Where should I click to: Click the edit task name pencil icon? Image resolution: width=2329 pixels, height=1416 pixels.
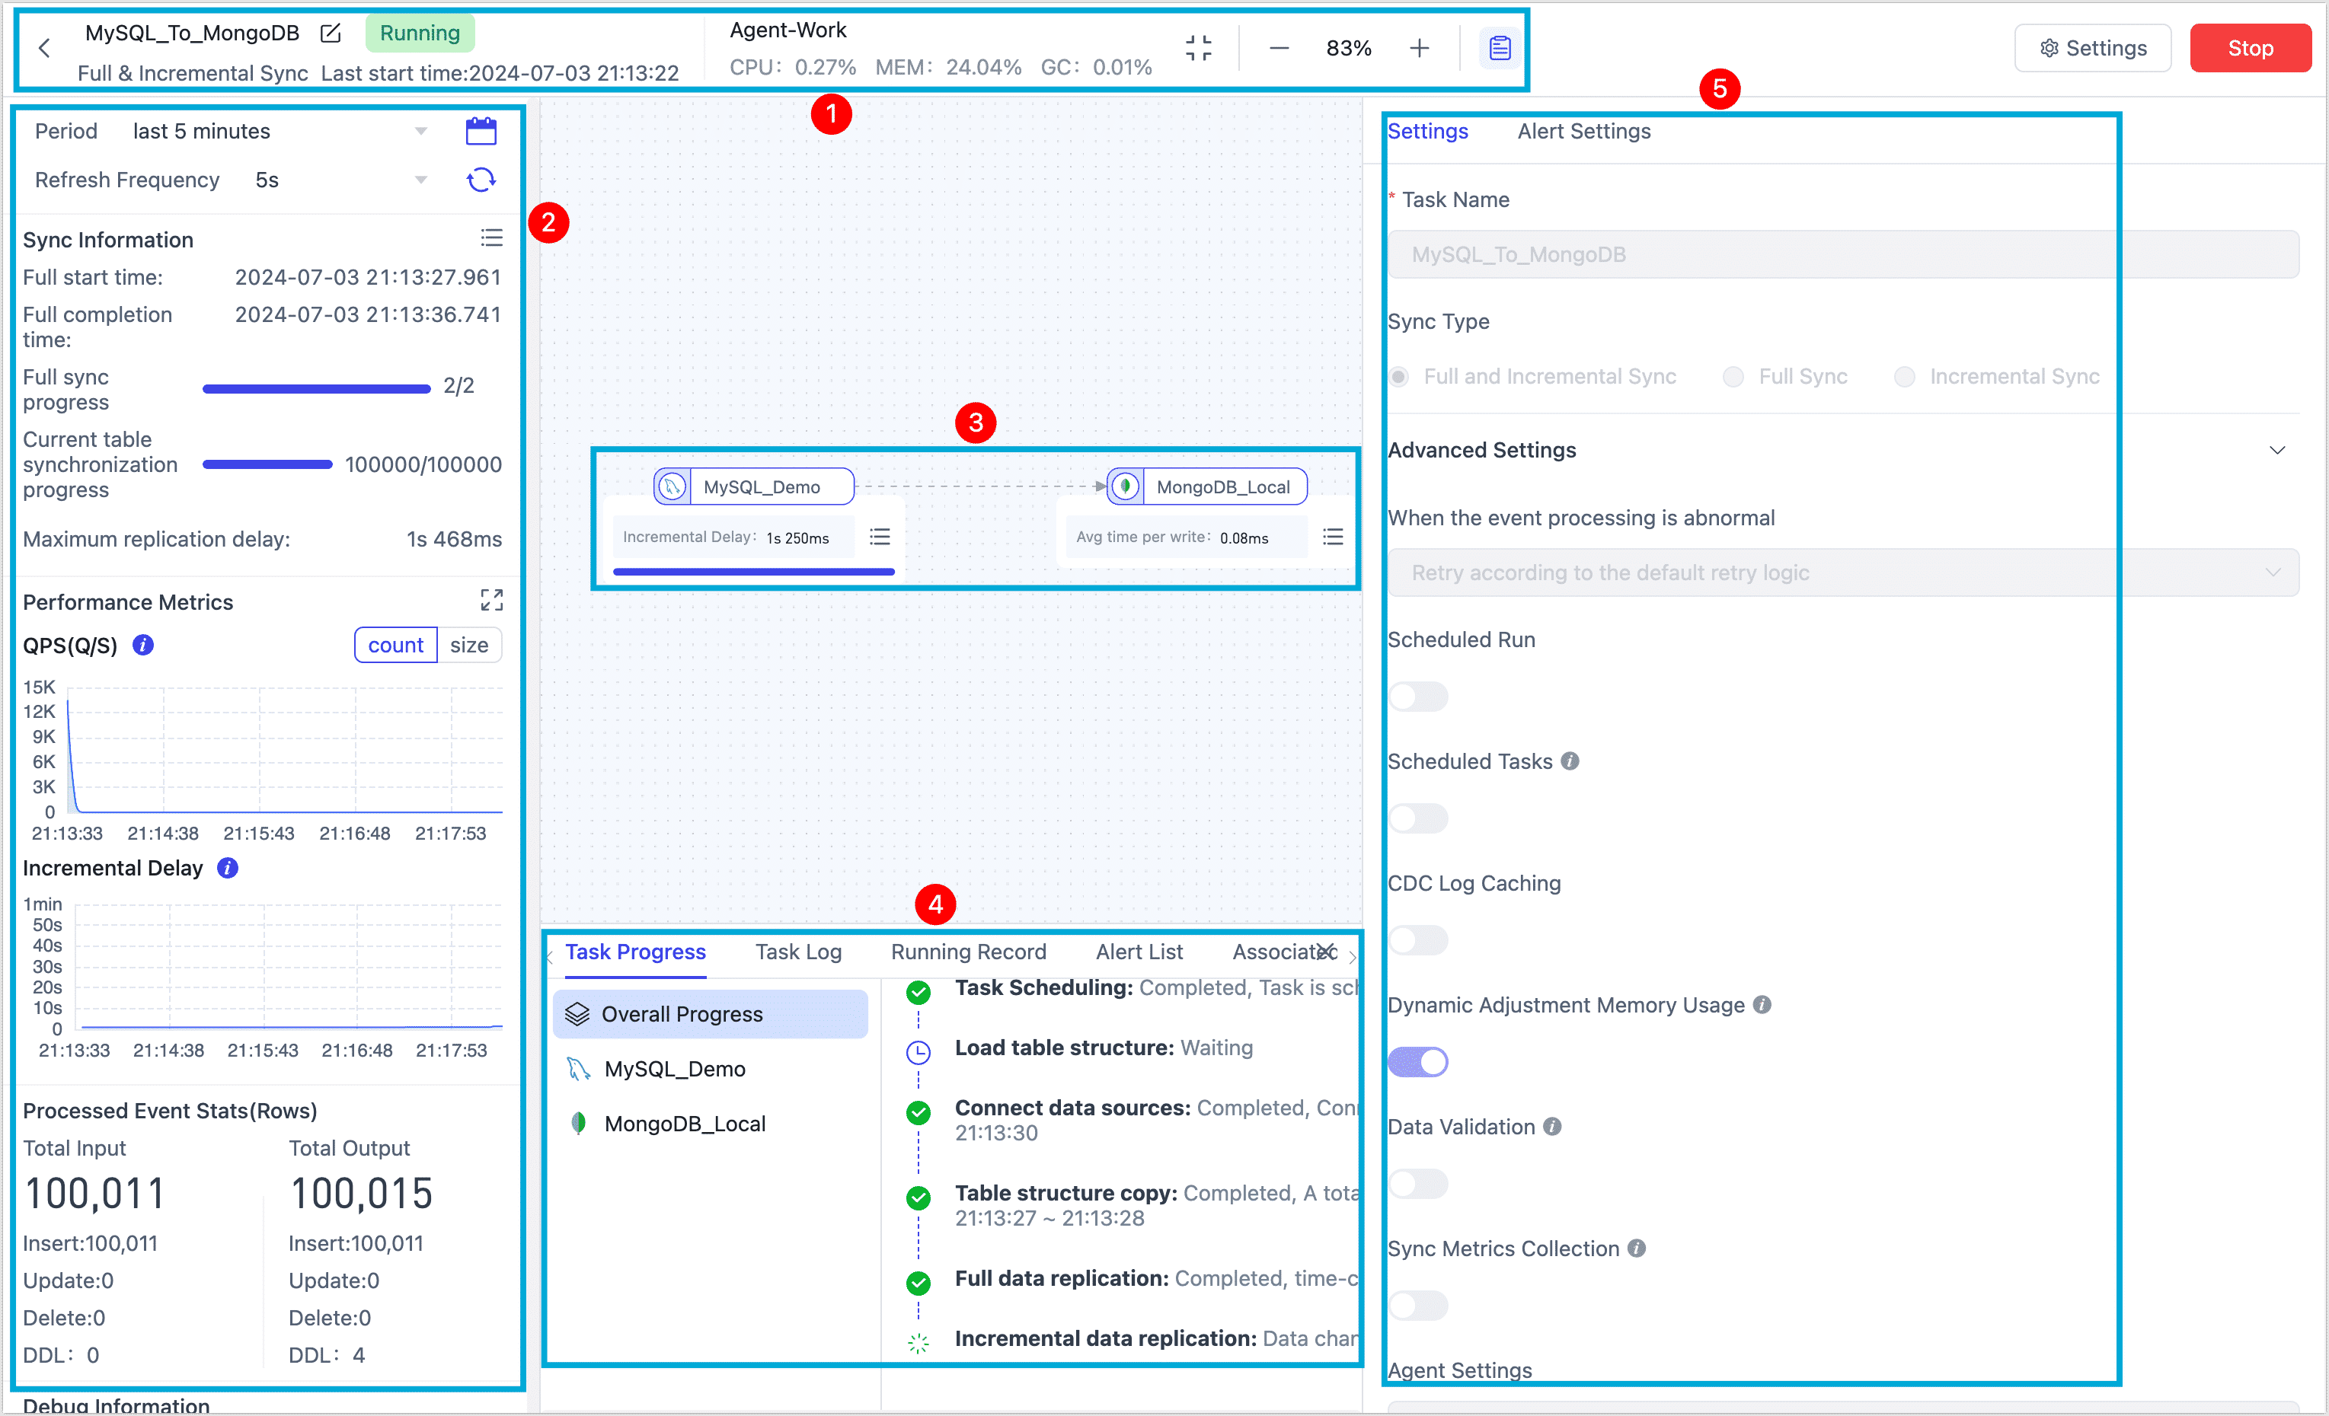click(330, 33)
